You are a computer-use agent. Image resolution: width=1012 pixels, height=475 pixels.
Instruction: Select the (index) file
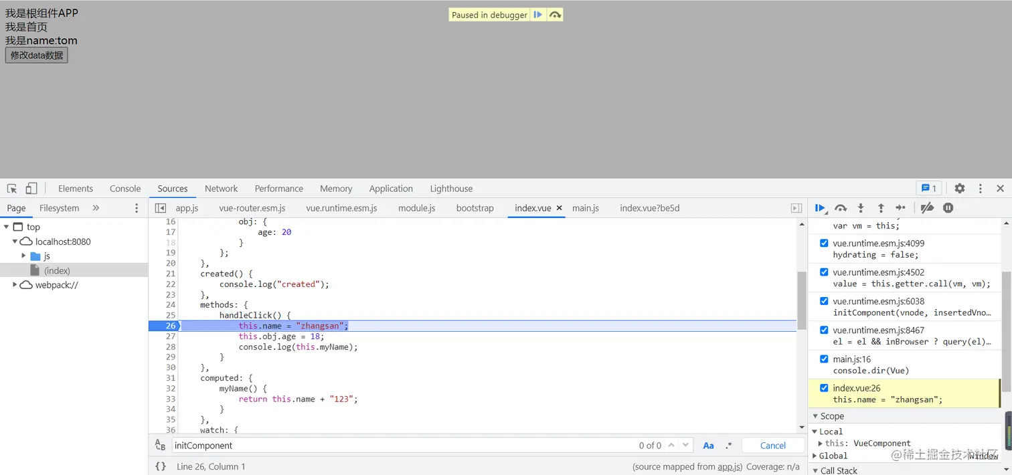click(x=57, y=270)
